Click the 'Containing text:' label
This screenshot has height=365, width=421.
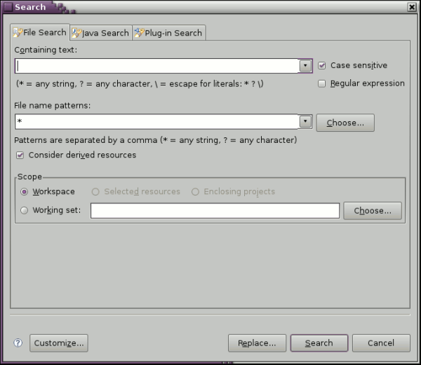click(46, 50)
